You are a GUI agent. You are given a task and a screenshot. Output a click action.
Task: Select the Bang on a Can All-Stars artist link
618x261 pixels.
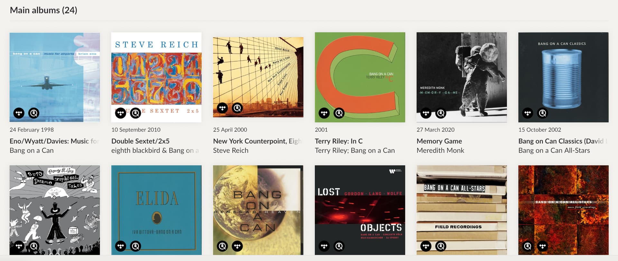coord(554,150)
